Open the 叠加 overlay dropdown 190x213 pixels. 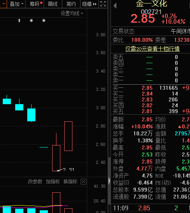(x=16, y=4)
